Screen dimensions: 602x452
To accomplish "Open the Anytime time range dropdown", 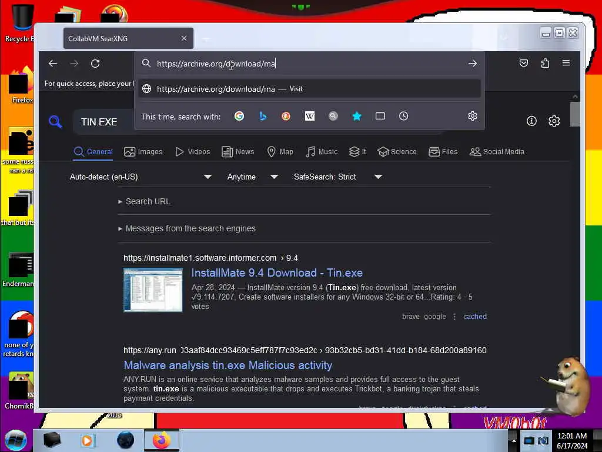I will coord(252,177).
